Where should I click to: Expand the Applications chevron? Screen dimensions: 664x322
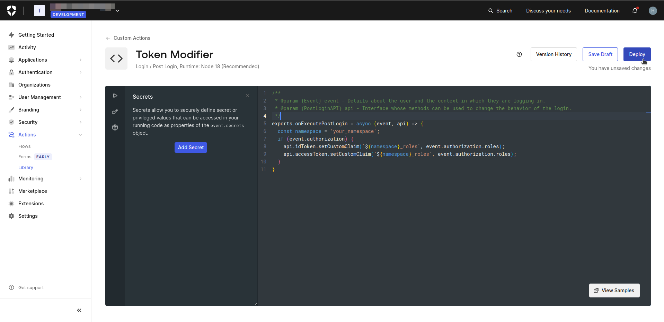tap(81, 60)
